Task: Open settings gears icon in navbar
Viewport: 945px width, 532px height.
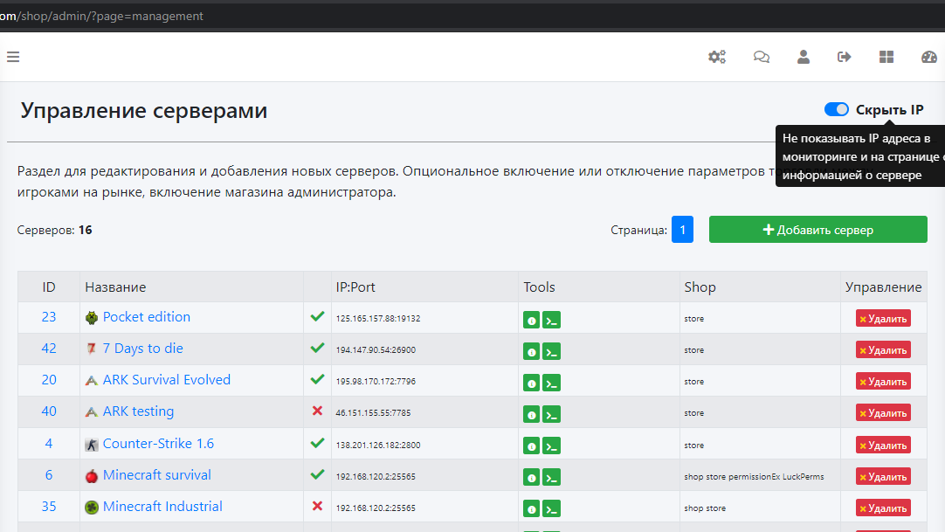Action: click(x=717, y=57)
